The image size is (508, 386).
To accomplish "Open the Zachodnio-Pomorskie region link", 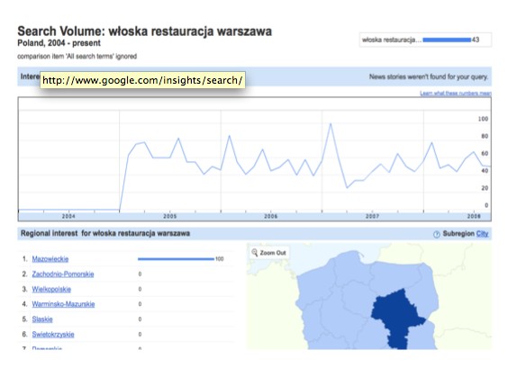I will [x=63, y=274].
